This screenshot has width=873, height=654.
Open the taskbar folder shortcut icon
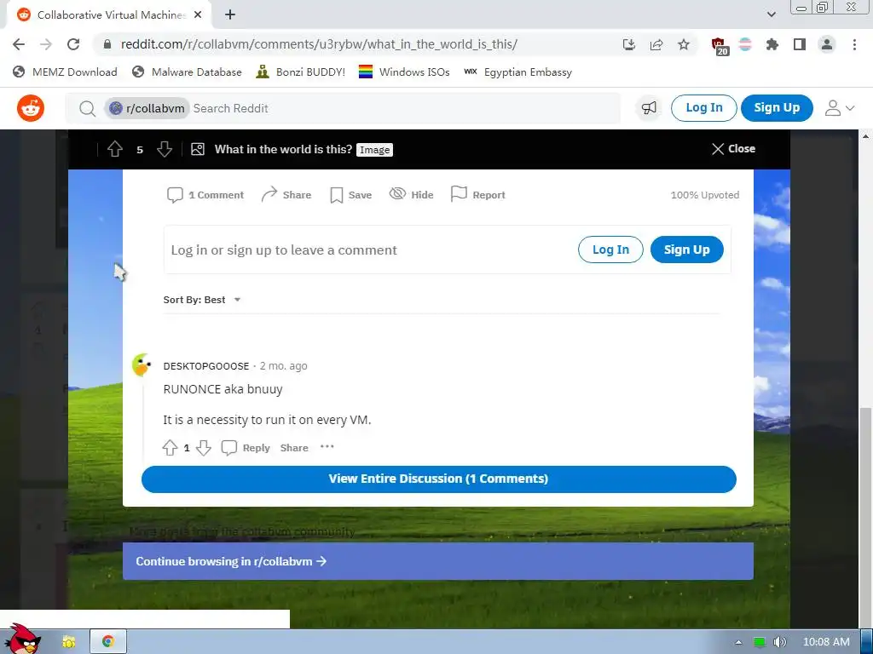click(x=69, y=642)
